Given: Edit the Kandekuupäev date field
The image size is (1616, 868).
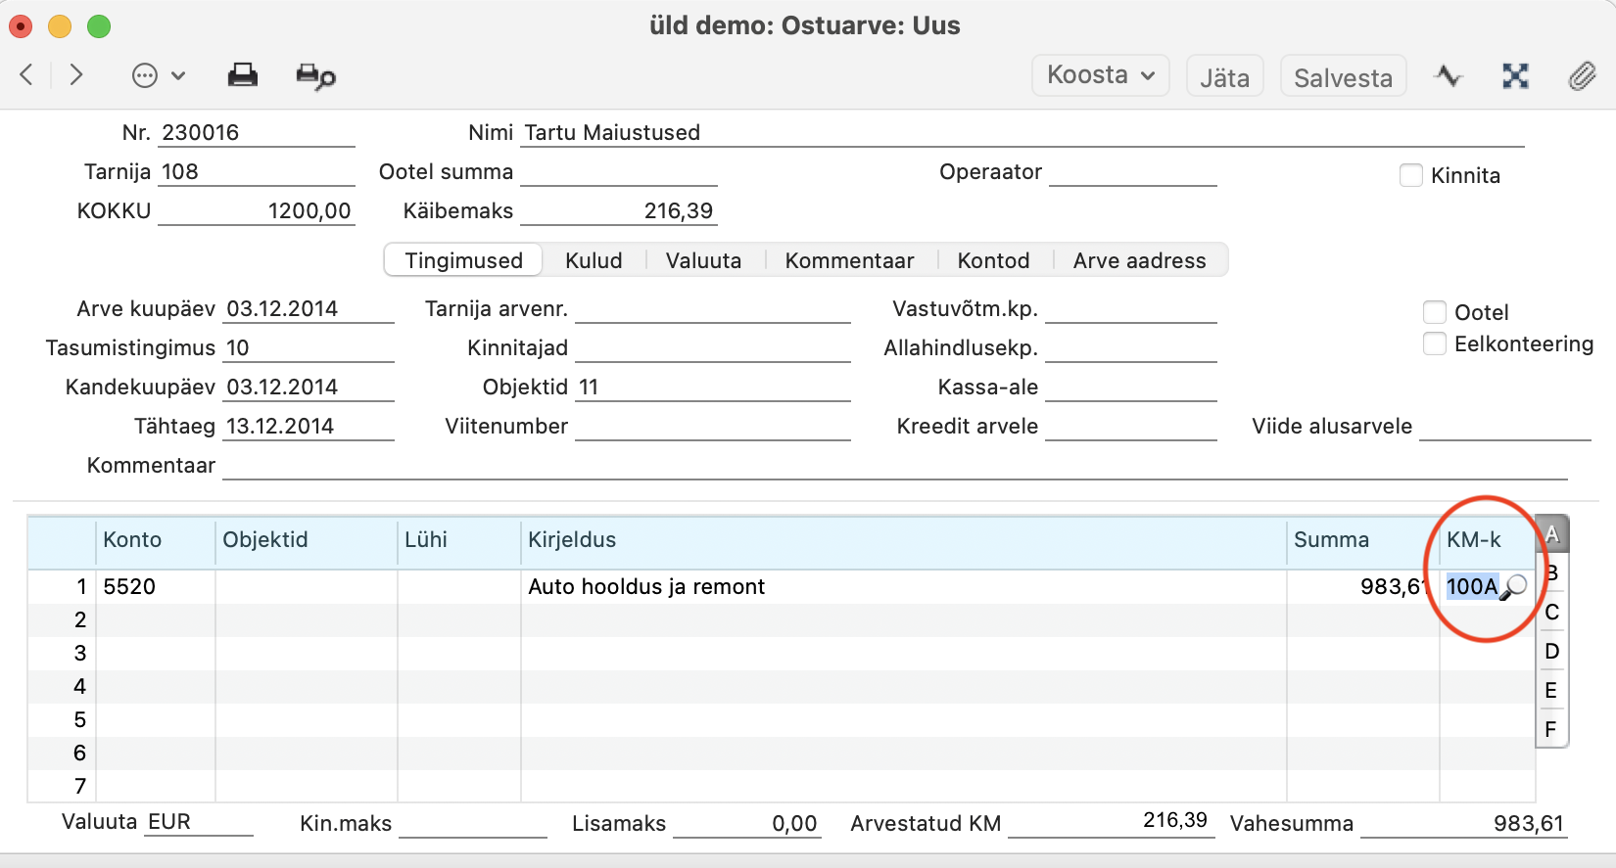Looking at the screenshot, I should 309,387.
